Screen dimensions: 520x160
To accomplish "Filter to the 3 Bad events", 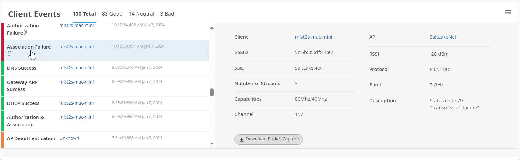I will point(167,14).
